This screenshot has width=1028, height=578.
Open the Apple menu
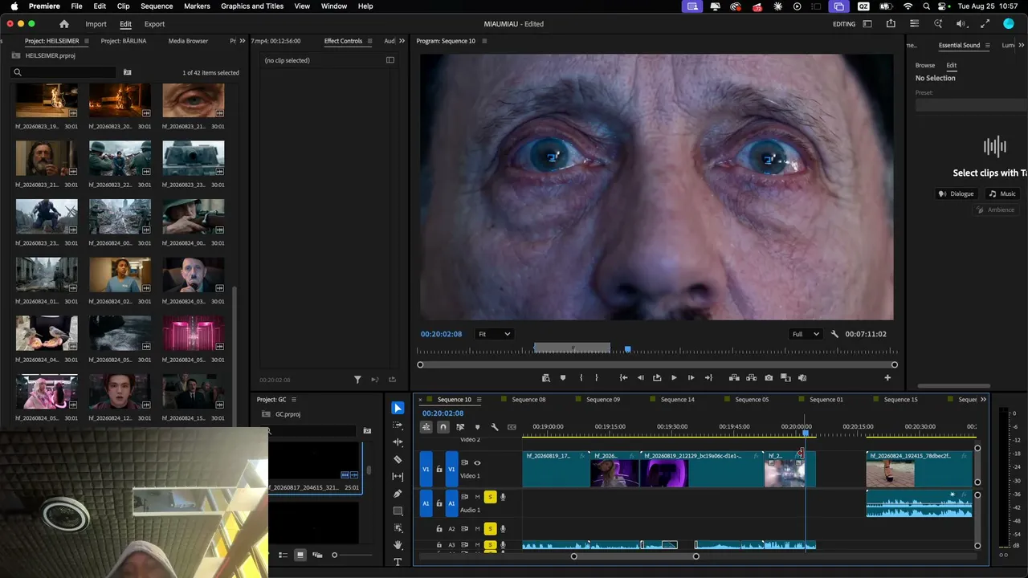14,6
